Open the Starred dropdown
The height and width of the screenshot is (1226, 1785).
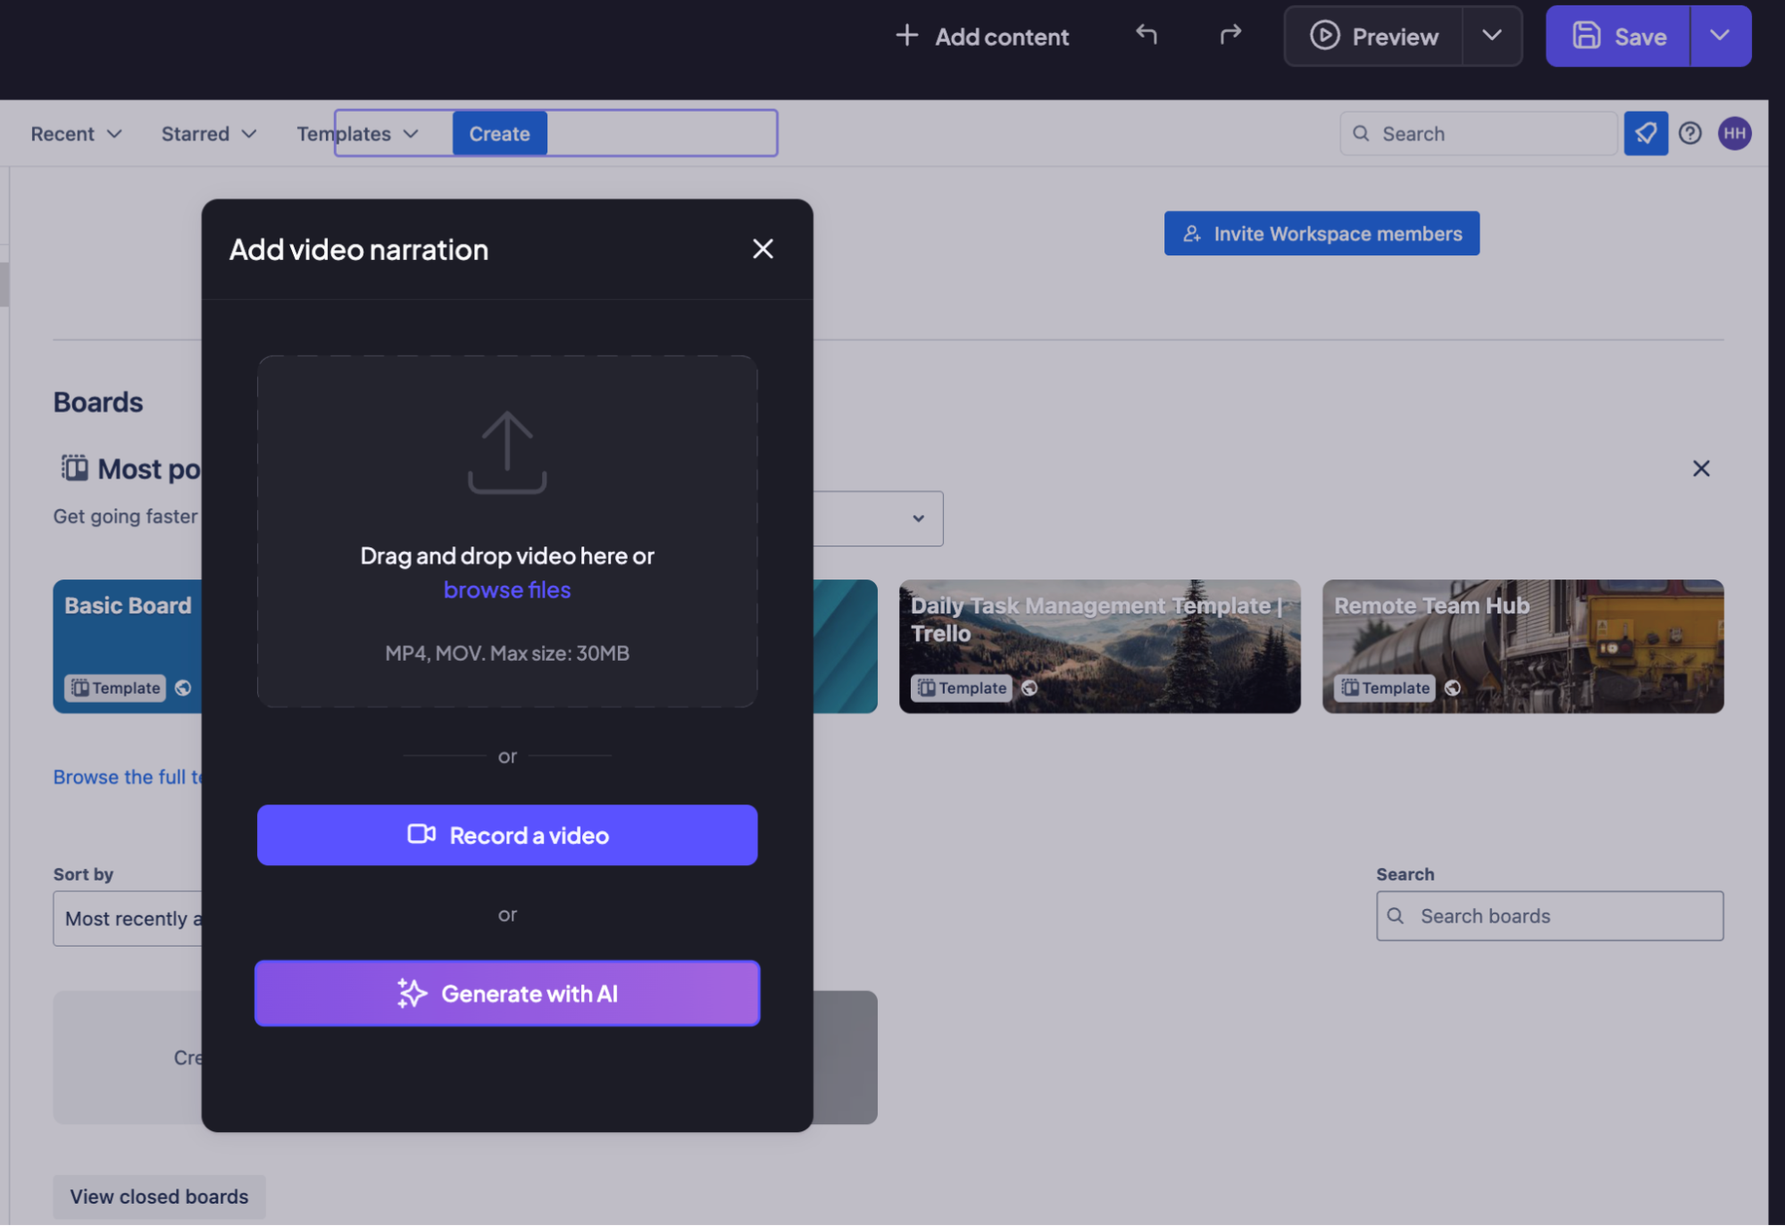coord(208,134)
